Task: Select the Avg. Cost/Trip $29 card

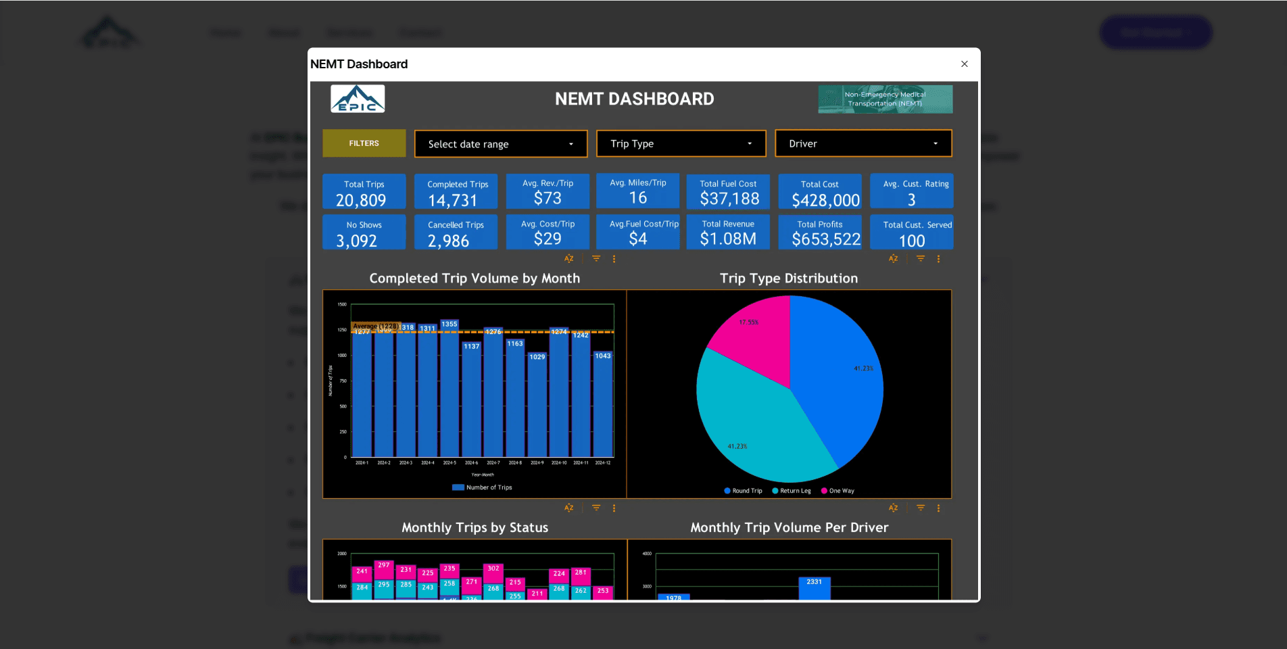Action: [x=548, y=232]
